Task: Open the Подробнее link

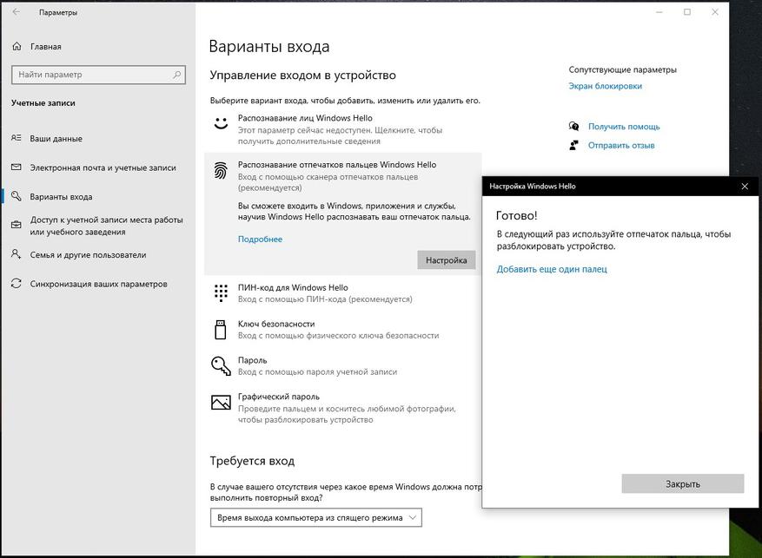Action: coord(260,240)
